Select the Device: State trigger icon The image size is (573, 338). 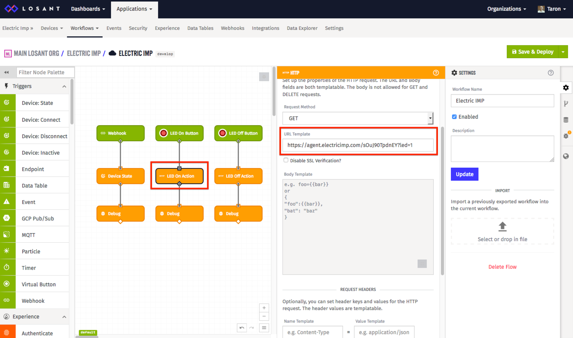click(x=7, y=103)
